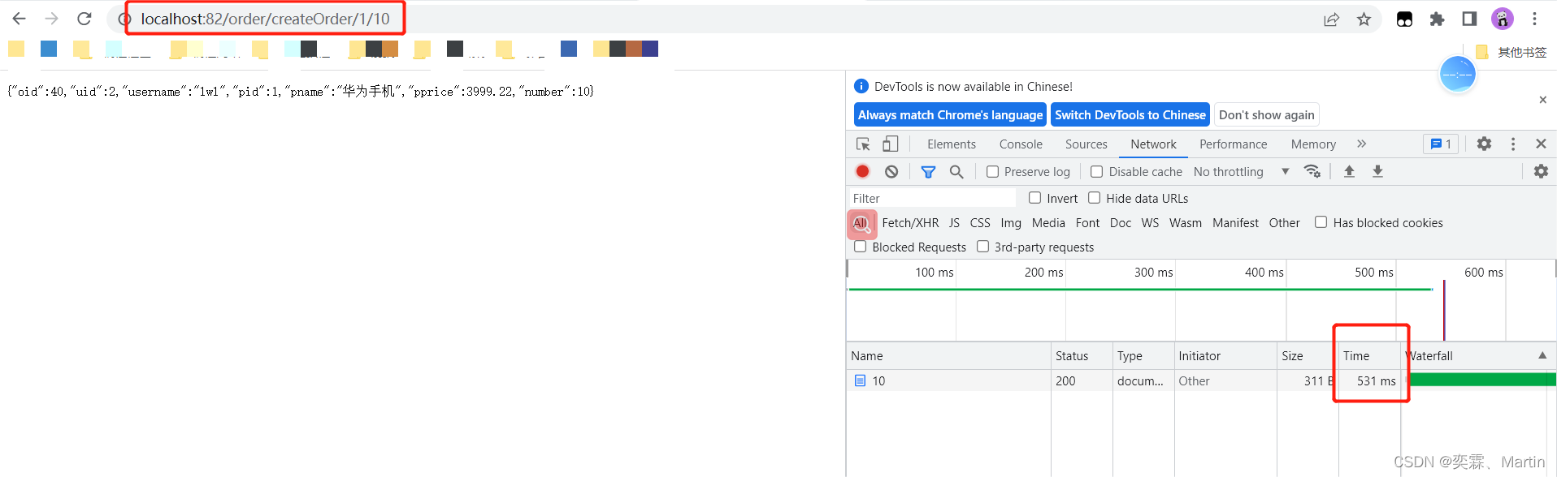
Task: Open search in Network panel
Action: (956, 171)
